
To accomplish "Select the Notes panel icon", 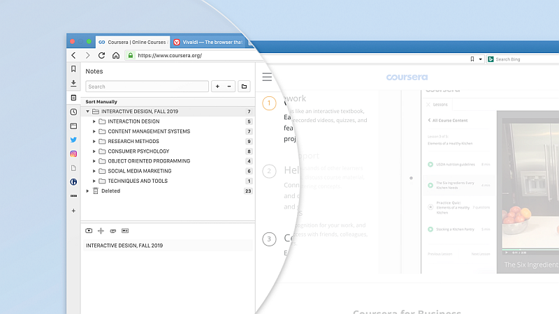I will click(x=73, y=98).
